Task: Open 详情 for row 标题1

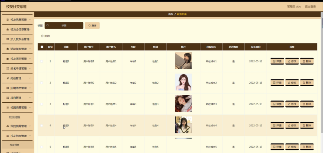Action: (277, 61)
